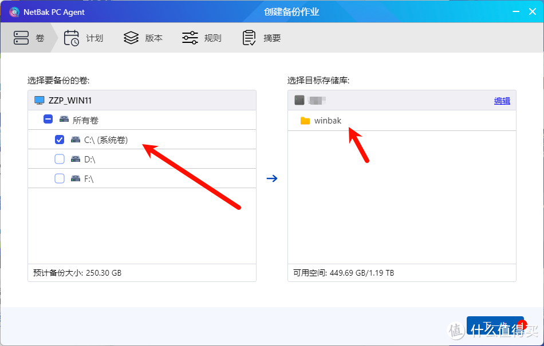Click the blue transfer arrow between panels

pos(272,178)
